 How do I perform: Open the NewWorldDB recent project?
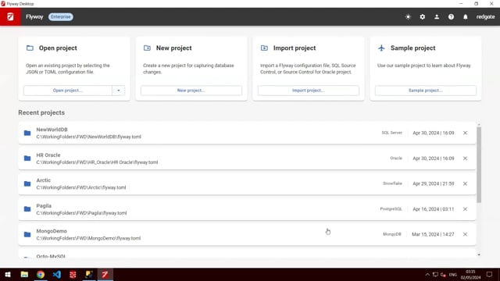pyautogui.click(x=247, y=133)
